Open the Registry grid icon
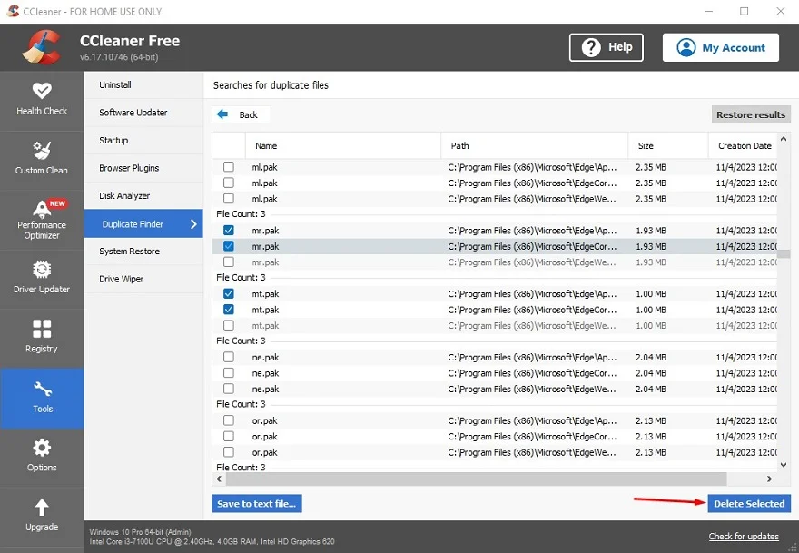 coord(42,329)
